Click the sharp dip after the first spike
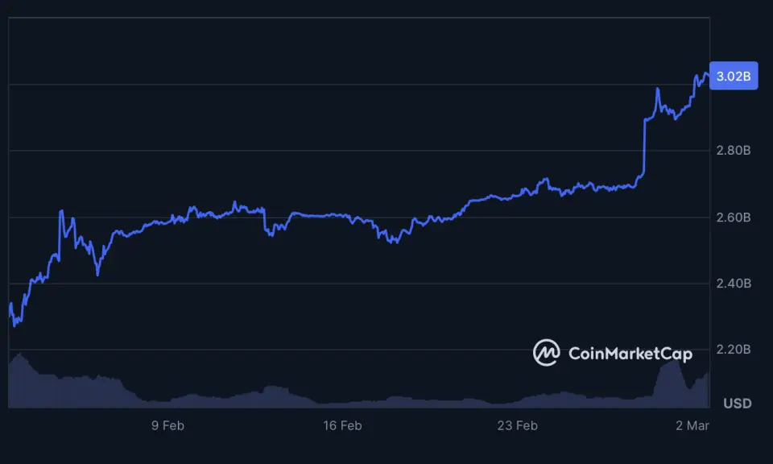This screenshot has width=773, height=464. pyautogui.click(x=97, y=274)
